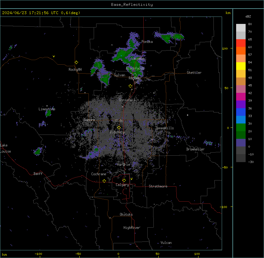This screenshot has height=258, width=264.
Task: Click the 80 value on dBZ legend
Action: tap(250, 24)
